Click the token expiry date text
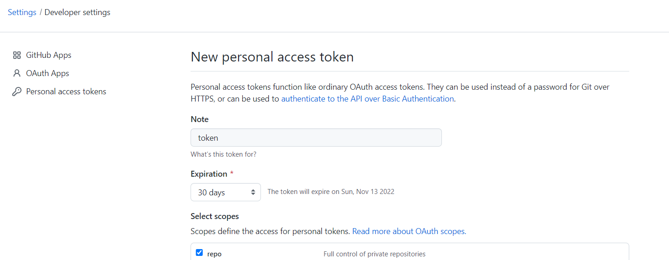This screenshot has height=260, width=669. coord(330,192)
